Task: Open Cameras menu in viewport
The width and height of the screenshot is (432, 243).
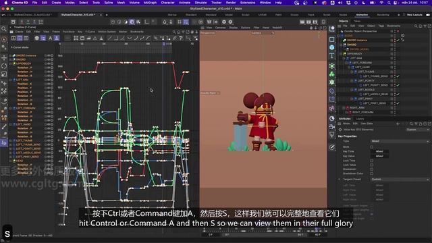Action: pos(220,28)
